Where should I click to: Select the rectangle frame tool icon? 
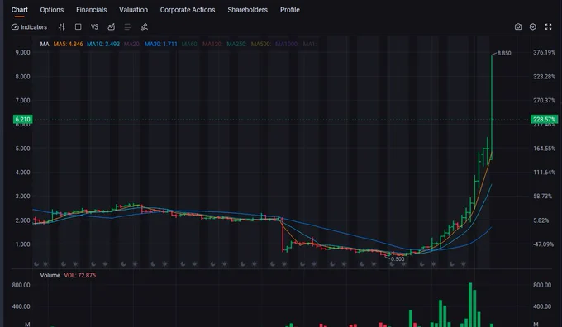tap(79, 27)
